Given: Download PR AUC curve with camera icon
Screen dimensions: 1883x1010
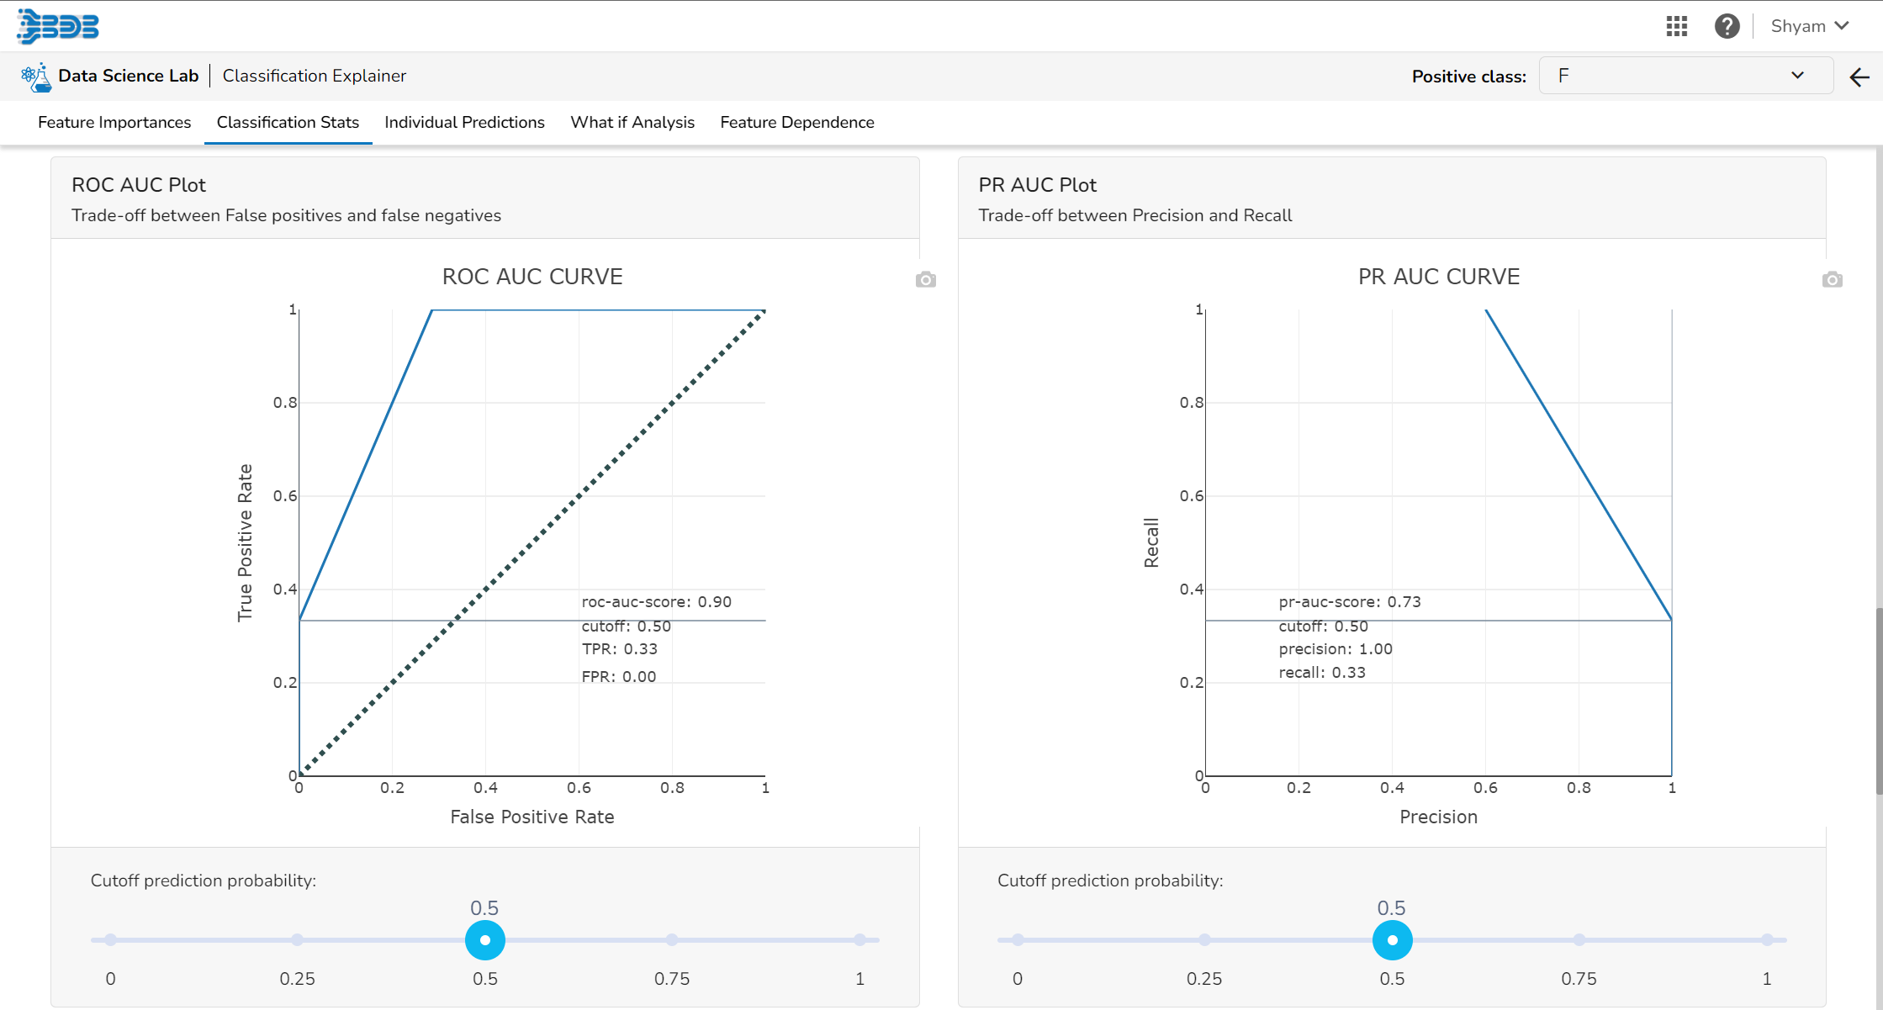Looking at the screenshot, I should coord(1832,280).
